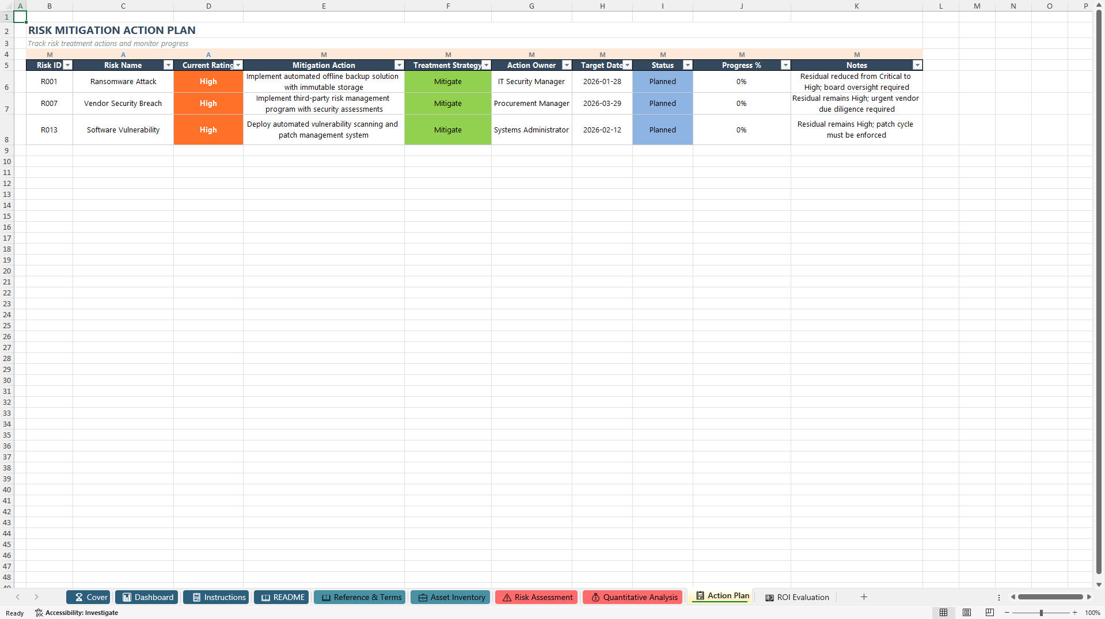Select the 2026-02-12 target date cell
The height and width of the screenshot is (619, 1105).
click(602, 130)
